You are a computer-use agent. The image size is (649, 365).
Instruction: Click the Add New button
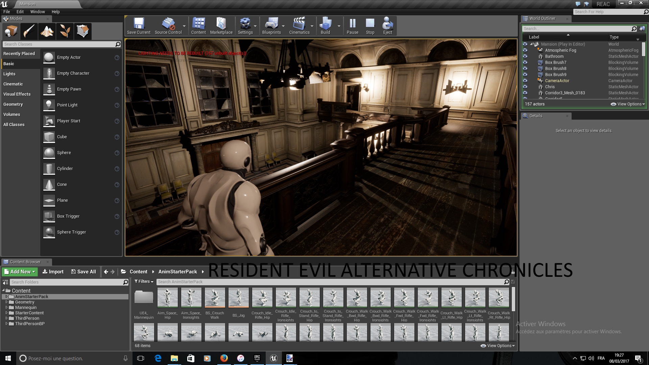coord(20,272)
